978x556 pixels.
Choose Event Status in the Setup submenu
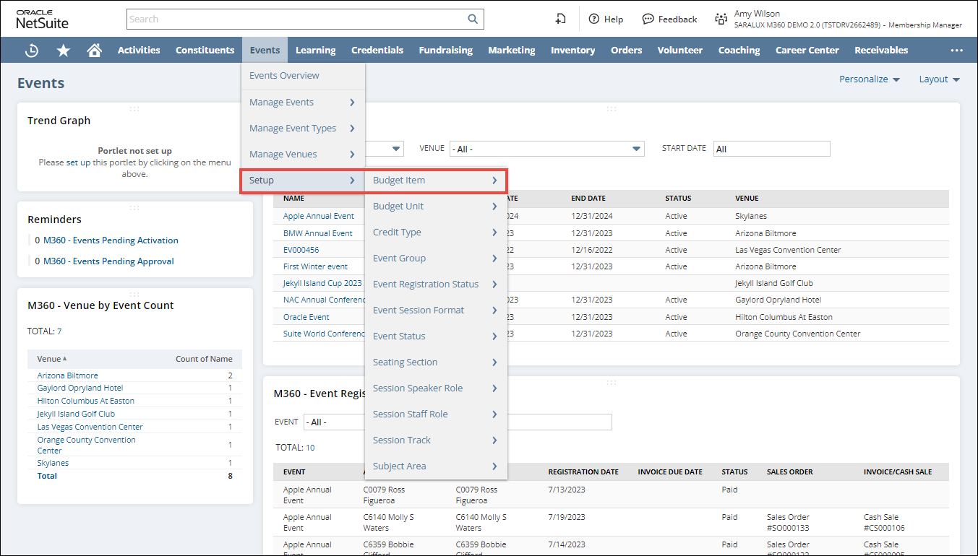click(399, 336)
